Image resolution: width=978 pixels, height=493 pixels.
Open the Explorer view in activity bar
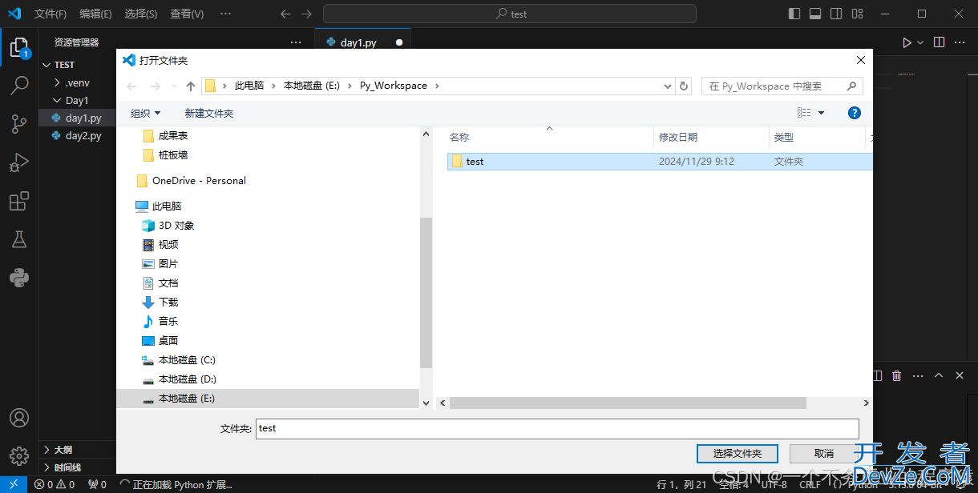pyautogui.click(x=19, y=48)
